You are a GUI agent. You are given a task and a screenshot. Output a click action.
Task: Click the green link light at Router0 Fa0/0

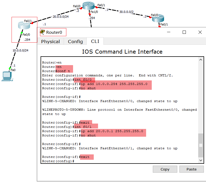22,33
